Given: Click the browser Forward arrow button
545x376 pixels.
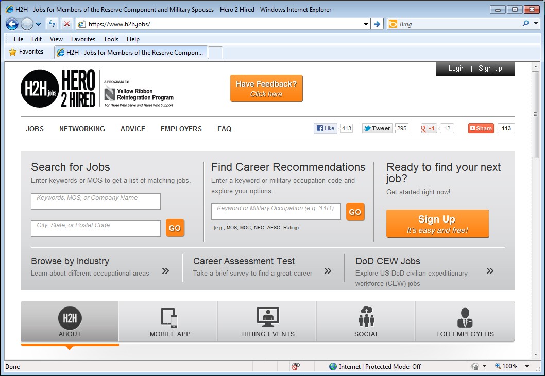Looking at the screenshot, I should (27, 24).
